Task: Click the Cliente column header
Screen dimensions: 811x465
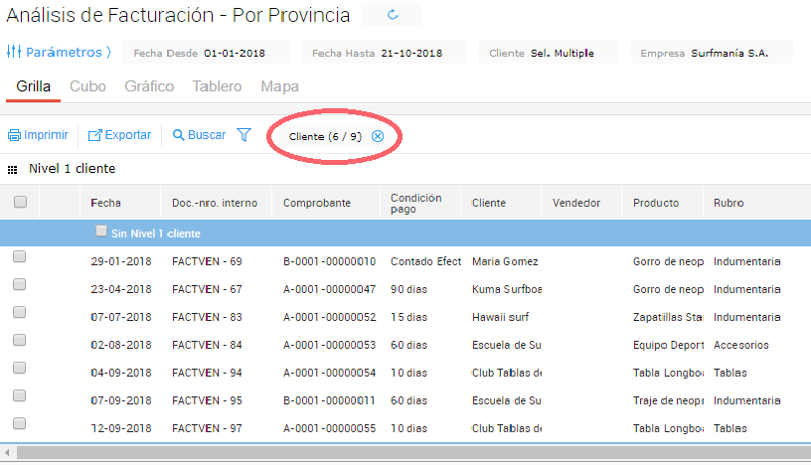Action: [489, 203]
